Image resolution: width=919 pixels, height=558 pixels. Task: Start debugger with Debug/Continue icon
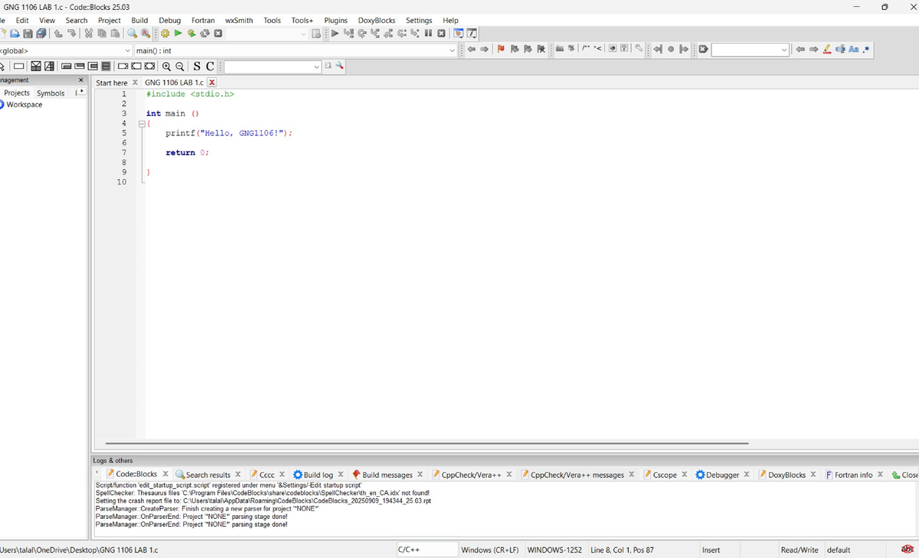coord(335,34)
